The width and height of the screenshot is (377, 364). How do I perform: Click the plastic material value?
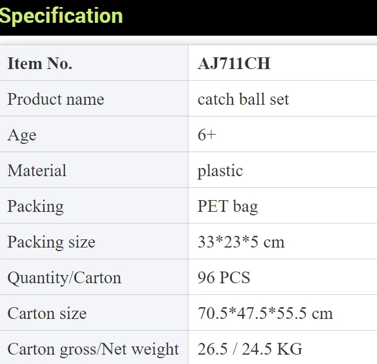220,170
